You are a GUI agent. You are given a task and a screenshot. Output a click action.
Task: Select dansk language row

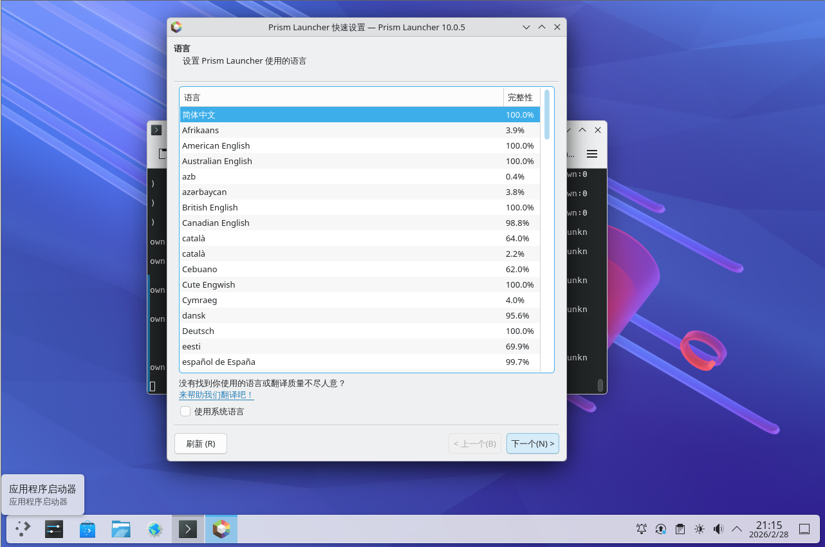click(x=360, y=315)
